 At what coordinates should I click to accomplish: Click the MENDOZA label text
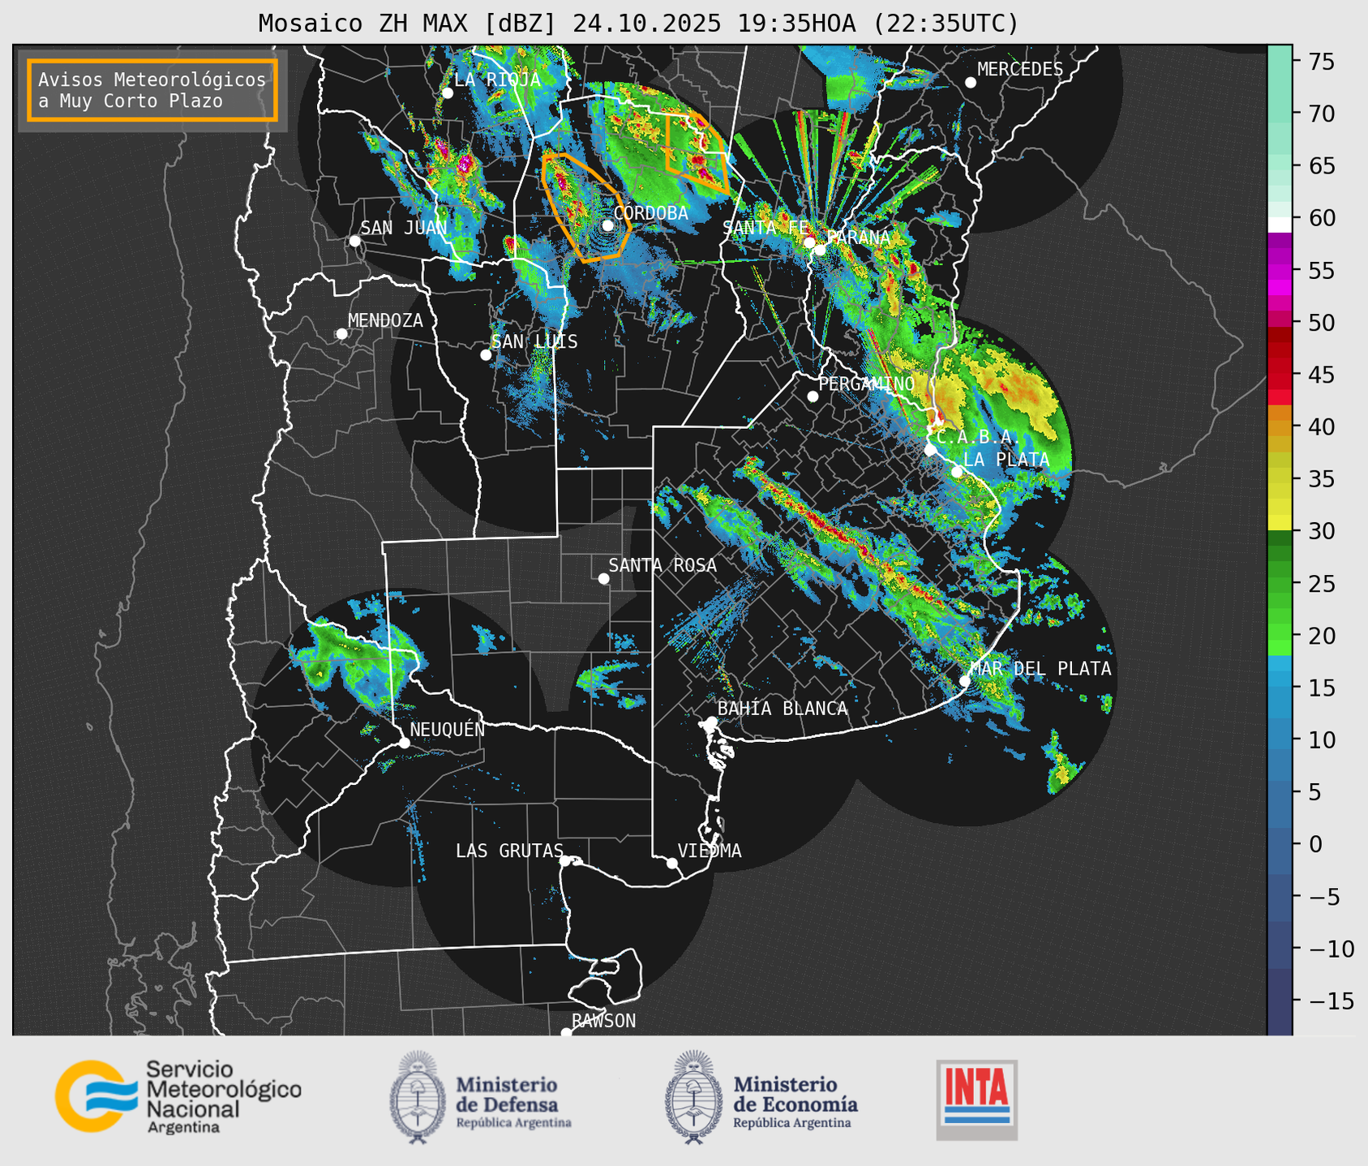[386, 320]
